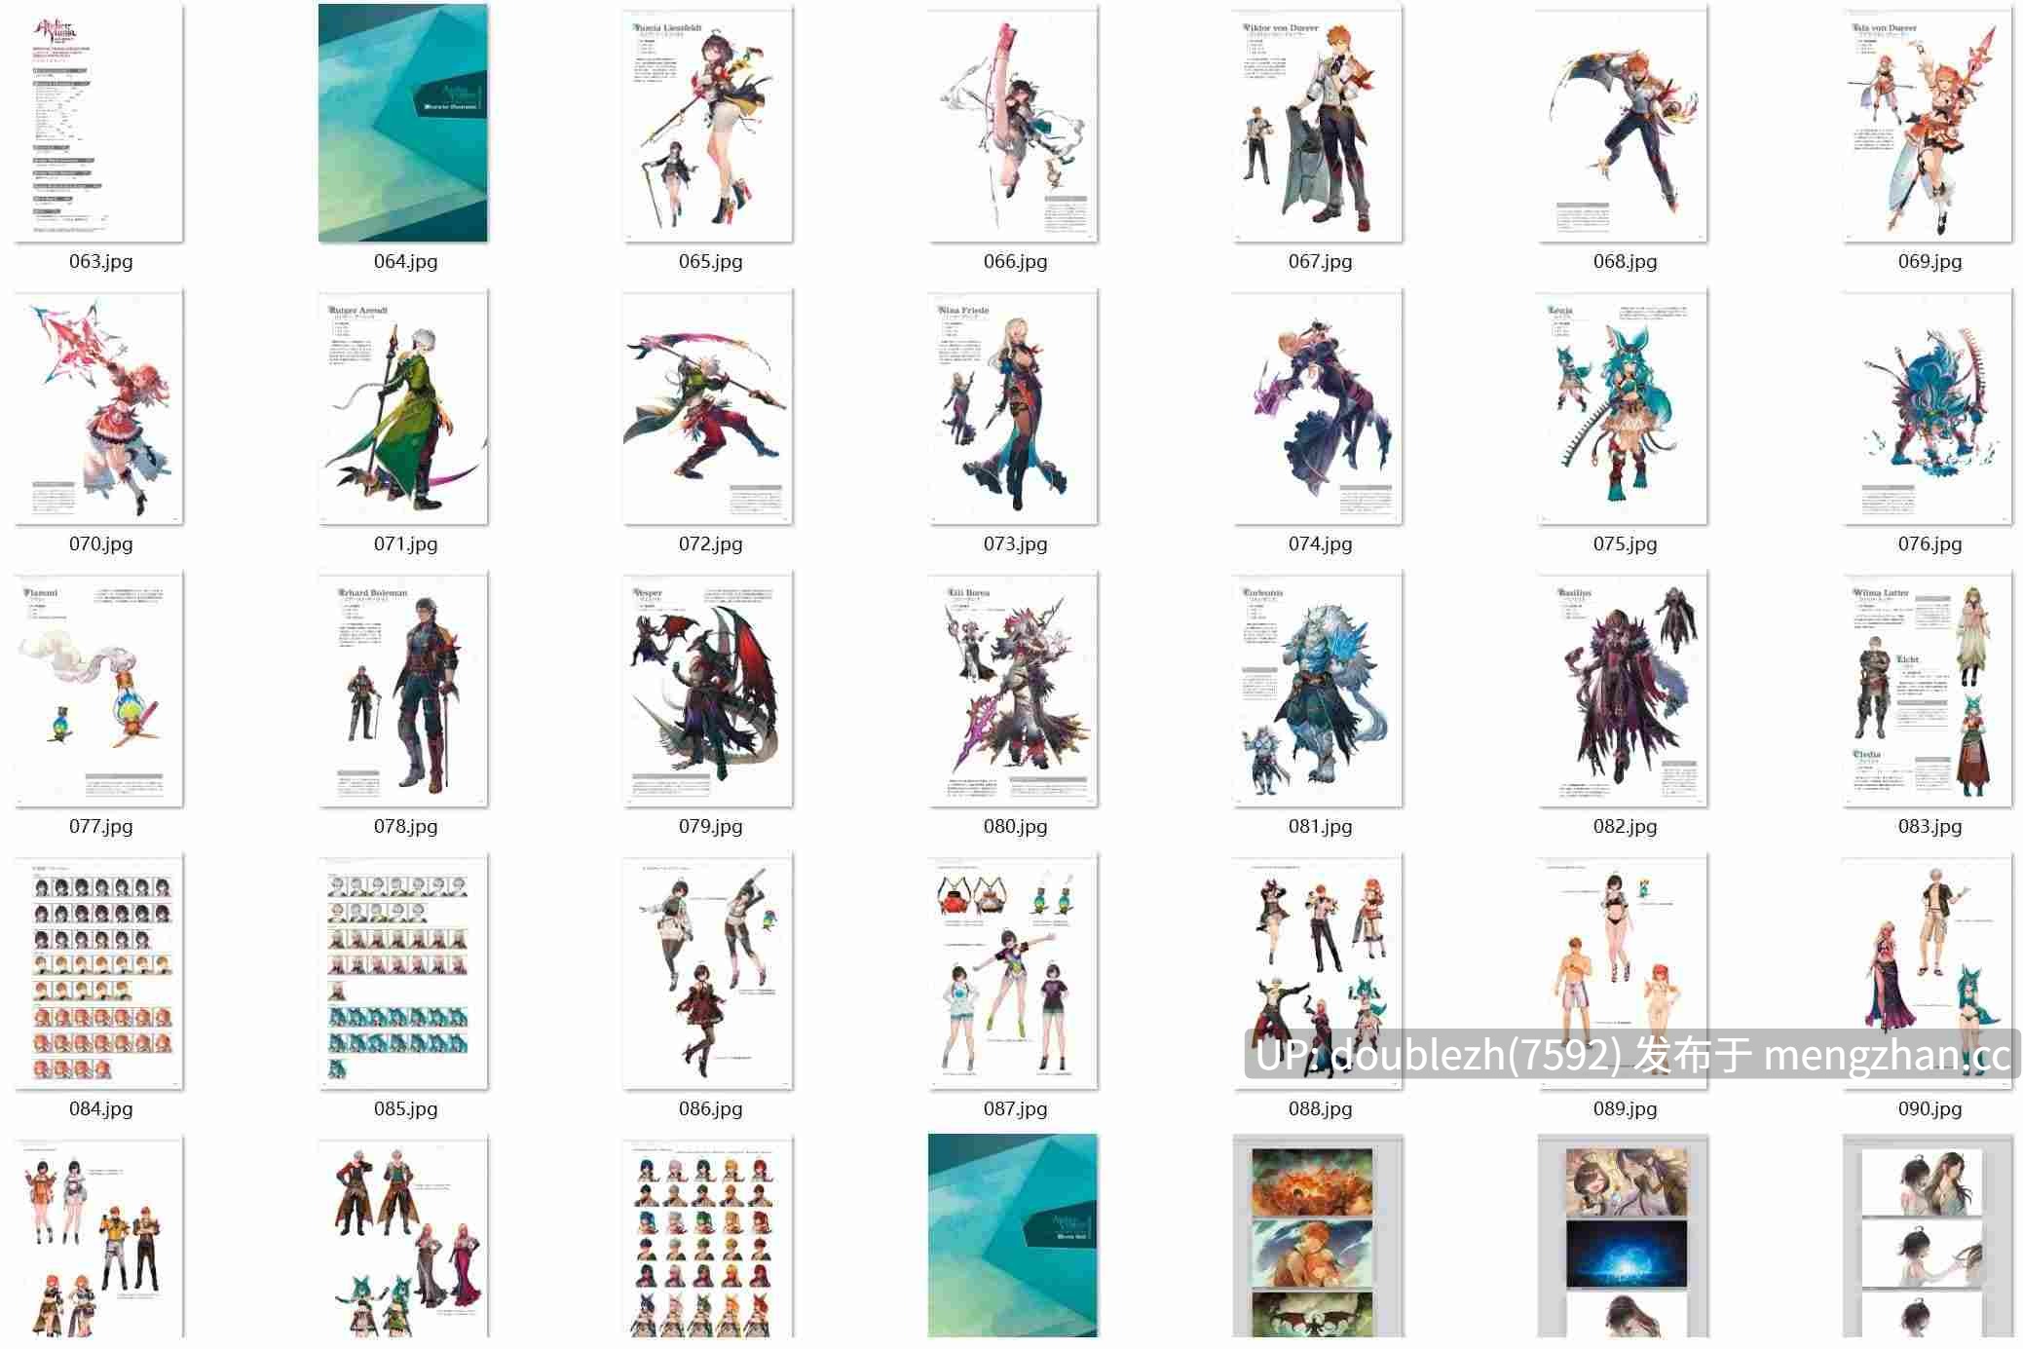Click the caption text 090.jpg
Screen dimensions: 2023x1349
[1929, 1108]
